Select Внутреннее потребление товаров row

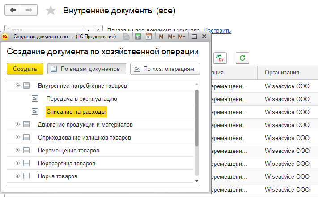(101, 86)
